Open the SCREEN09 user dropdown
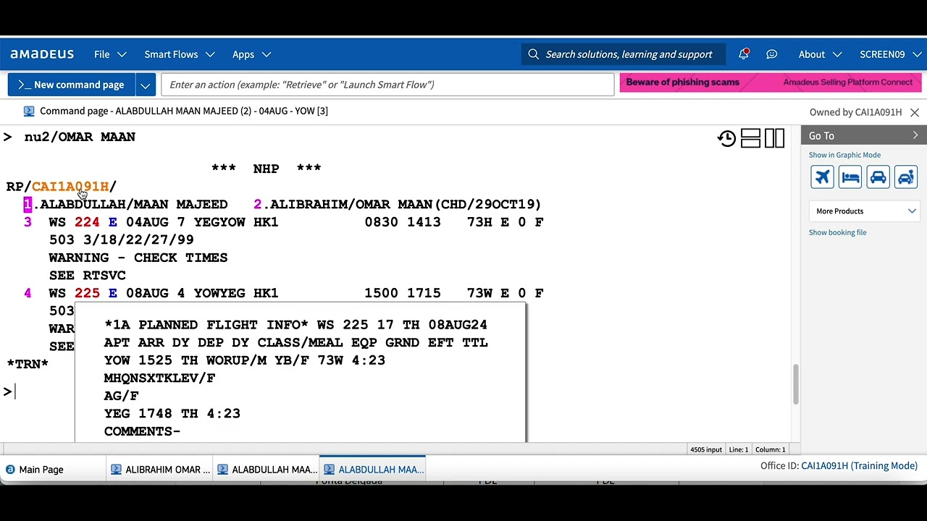Screen dimensions: 927x521 click(x=889, y=54)
